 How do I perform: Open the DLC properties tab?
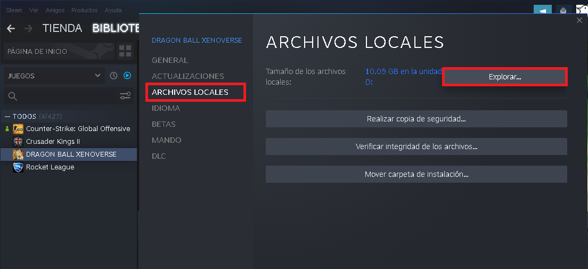pyautogui.click(x=159, y=156)
